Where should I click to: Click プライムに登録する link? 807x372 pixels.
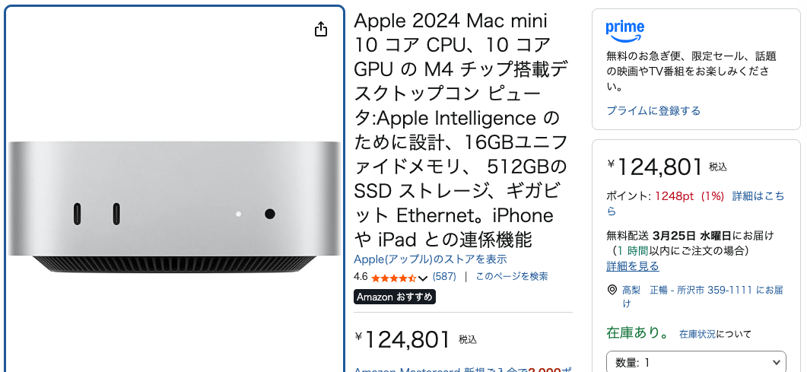tap(653, 111)
